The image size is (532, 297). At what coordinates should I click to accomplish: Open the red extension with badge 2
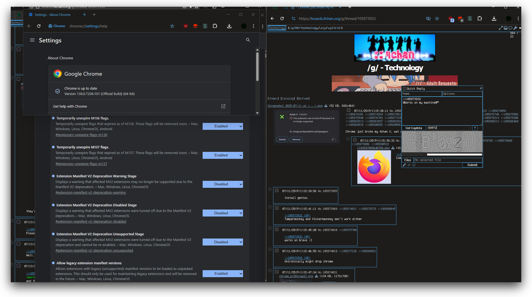461,19
